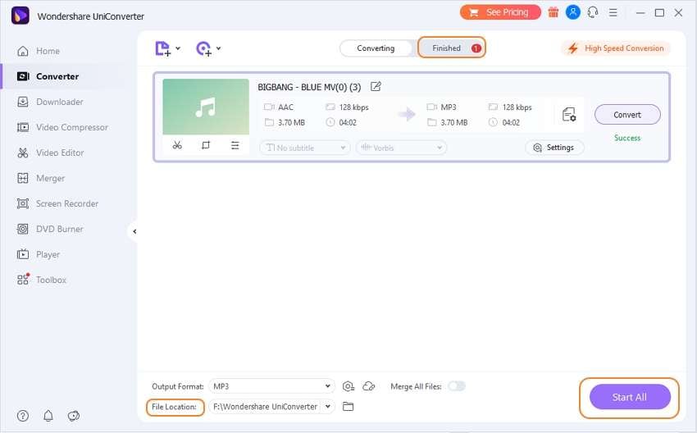This screenshot has width=697, height=433.
Task: Click the Success status text
Action: click(x=627, y=138)
